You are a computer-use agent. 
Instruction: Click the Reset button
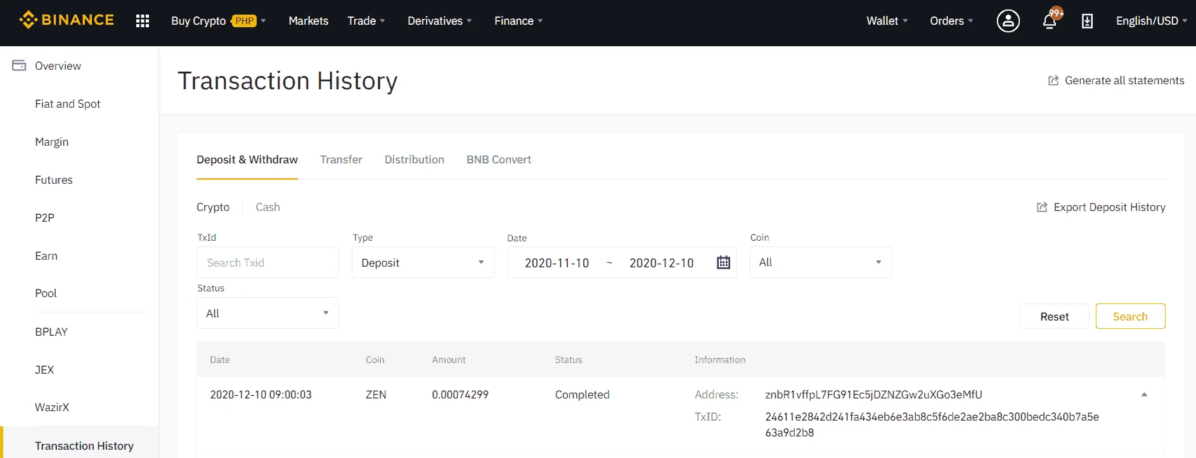(x=1054, y=316)
